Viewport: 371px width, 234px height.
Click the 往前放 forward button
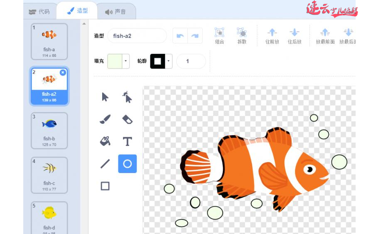click(x=272, y=36)
